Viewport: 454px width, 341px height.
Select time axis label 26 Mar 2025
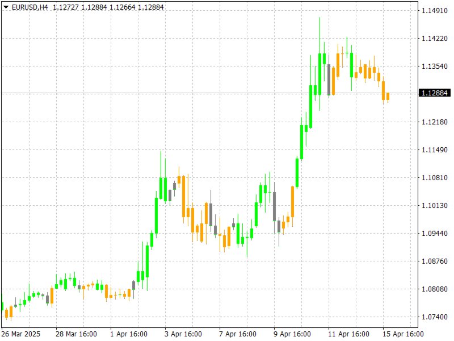(x=21, y=334)
